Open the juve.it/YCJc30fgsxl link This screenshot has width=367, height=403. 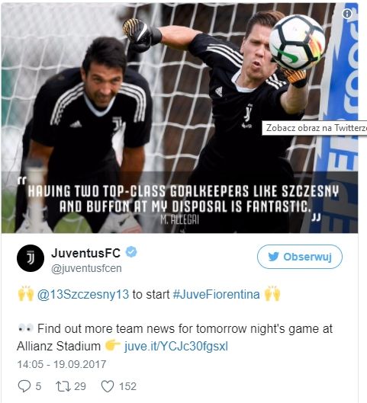tap(176, 346)
